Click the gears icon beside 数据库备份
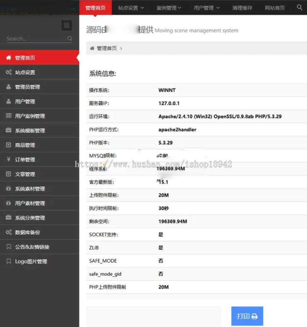 click(9, 232)
